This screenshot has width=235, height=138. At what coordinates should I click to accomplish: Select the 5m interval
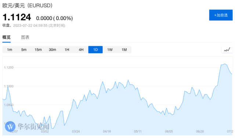(23, 49)
